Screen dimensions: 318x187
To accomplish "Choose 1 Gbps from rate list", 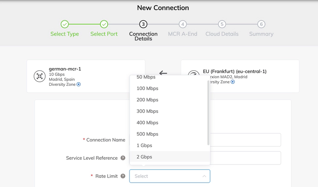I will tap(144, 145).
